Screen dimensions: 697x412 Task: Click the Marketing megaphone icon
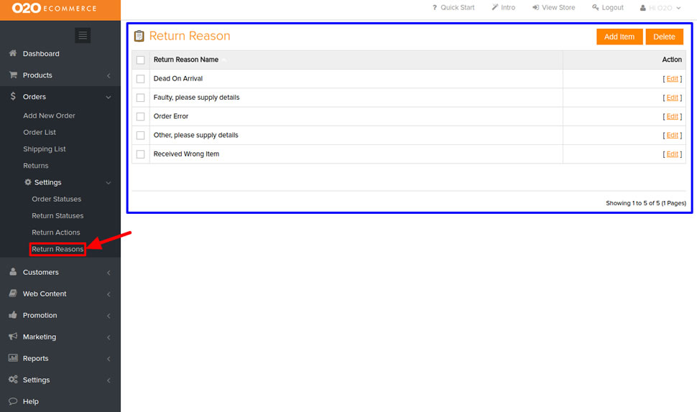(x=13, y=337)
